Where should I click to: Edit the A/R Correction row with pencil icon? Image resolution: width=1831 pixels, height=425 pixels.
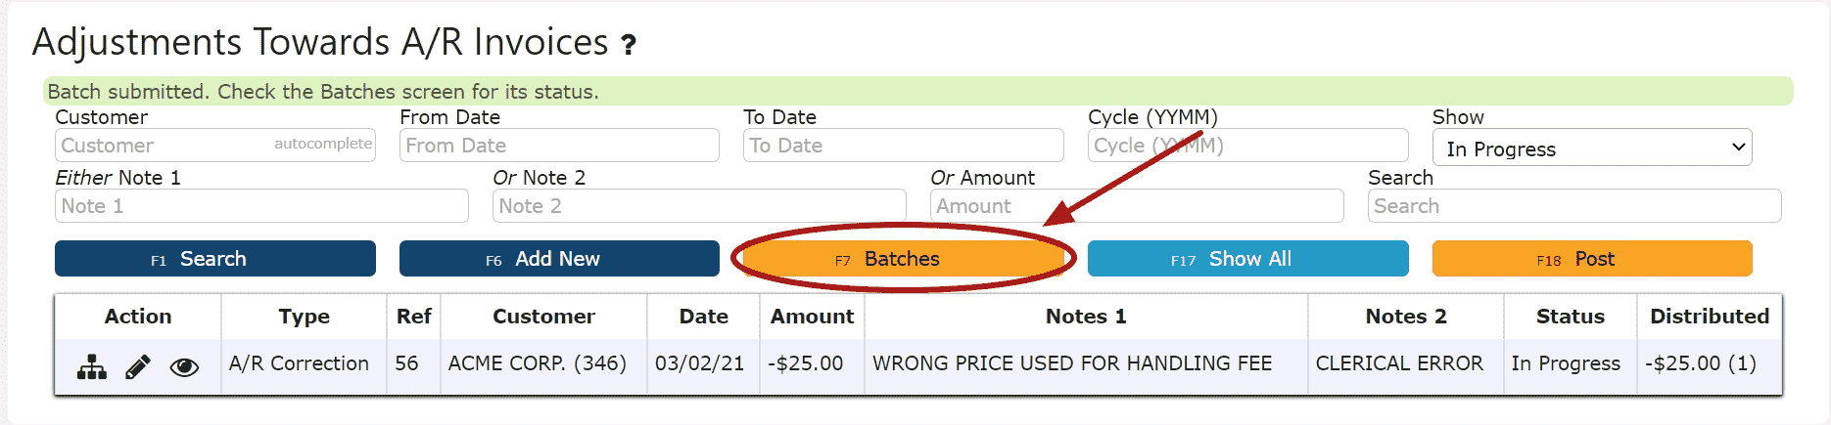point(138,366)
